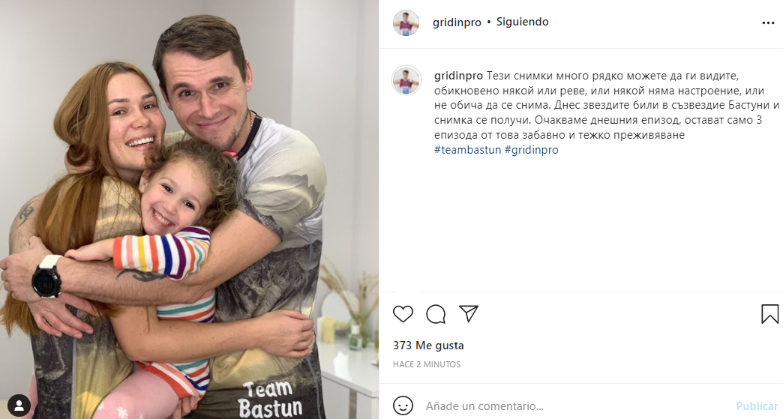
Task: Open the #gridinpro hashtag
Action: tap(531, 150)
